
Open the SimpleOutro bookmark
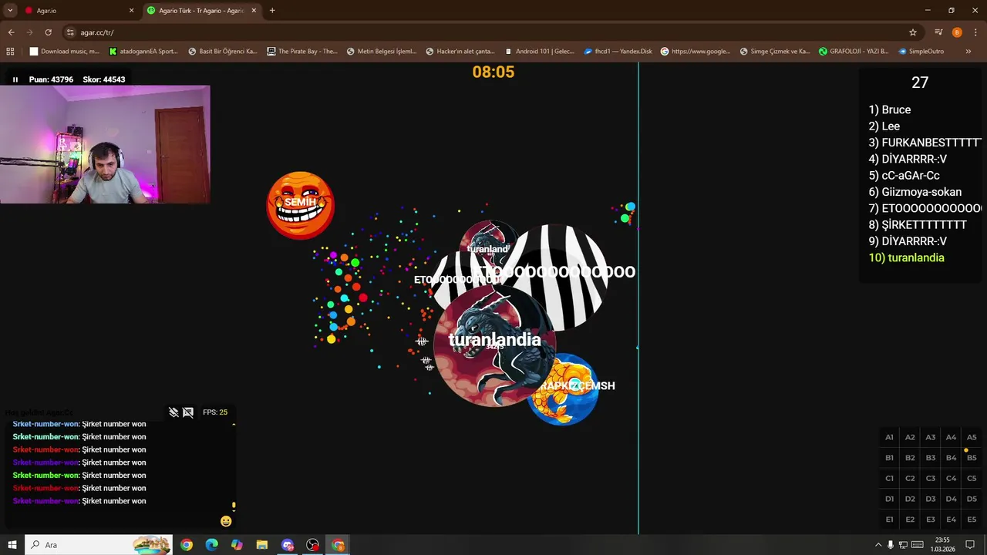coord(921,52)
